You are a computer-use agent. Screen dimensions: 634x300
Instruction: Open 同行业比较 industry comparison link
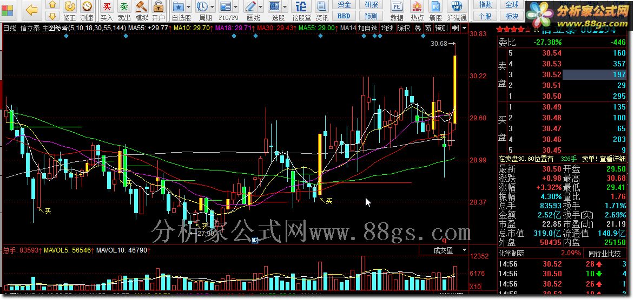coord(604,253)
